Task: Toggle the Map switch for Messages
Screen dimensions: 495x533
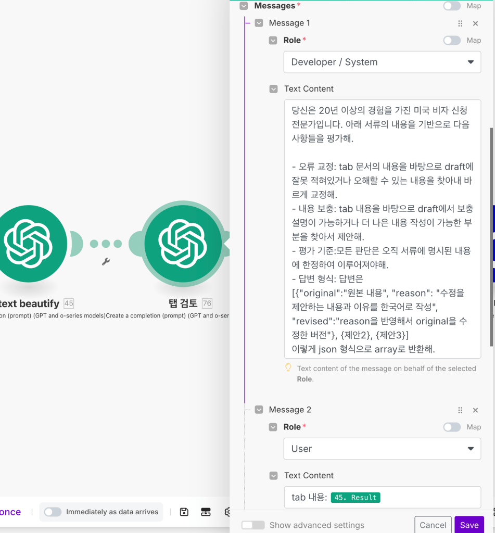Action: click(452, 6)
